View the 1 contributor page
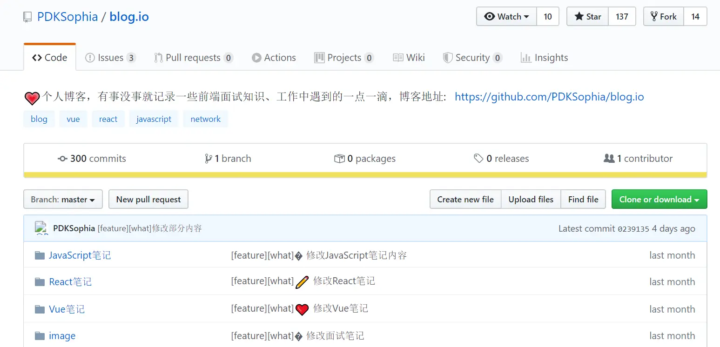 (x=638, y=159)
